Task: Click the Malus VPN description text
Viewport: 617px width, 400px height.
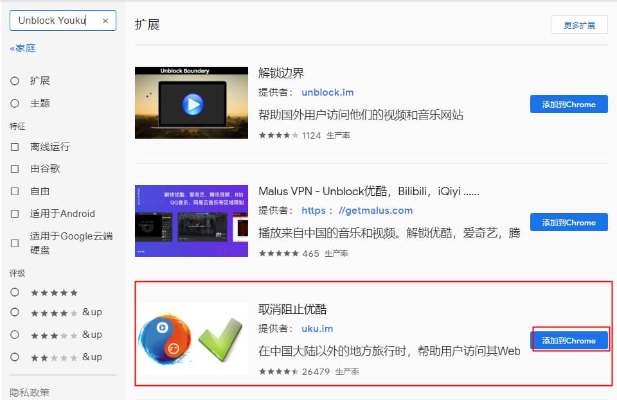Action: click(x=389, y=233)
